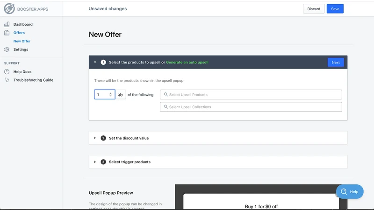This screenshot has width=374, height=210.
Task: Click the step 1 number badge
Action: point(103,63)
